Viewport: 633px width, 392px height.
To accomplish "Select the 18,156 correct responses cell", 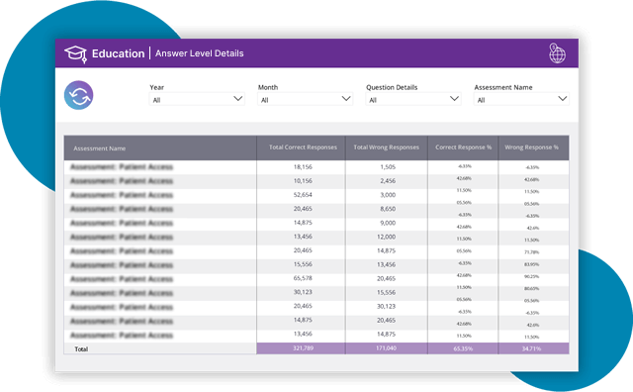I will (303, 167).
